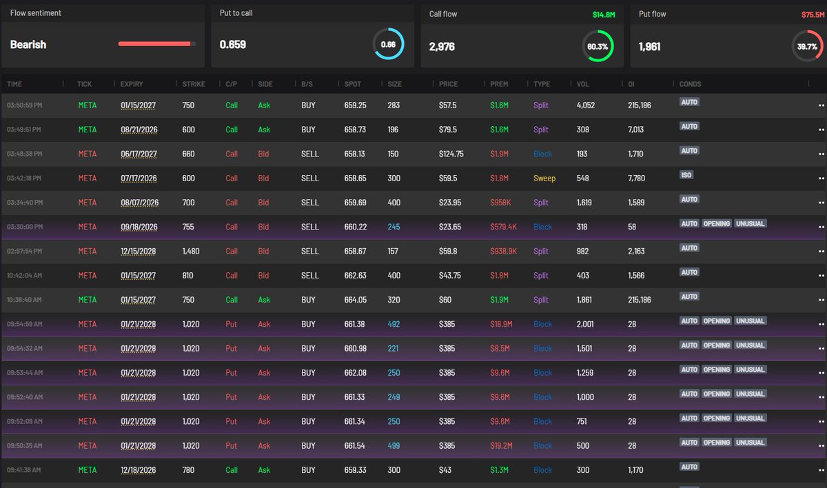Select put to call value 0.659
The width and height of the screenshot is (827, 488).
233,44
